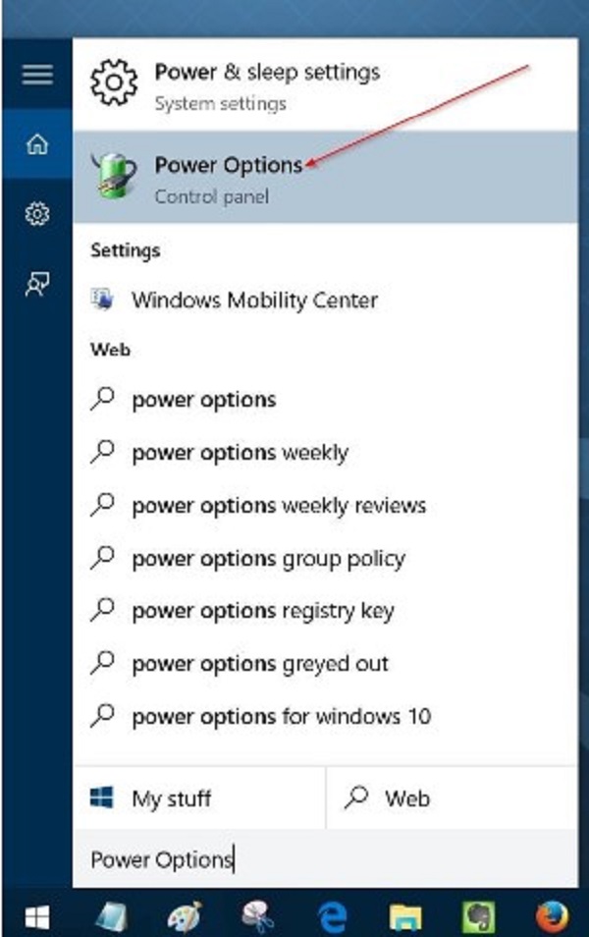Open the Snipping Tool taskbar icon

(257, 914)
